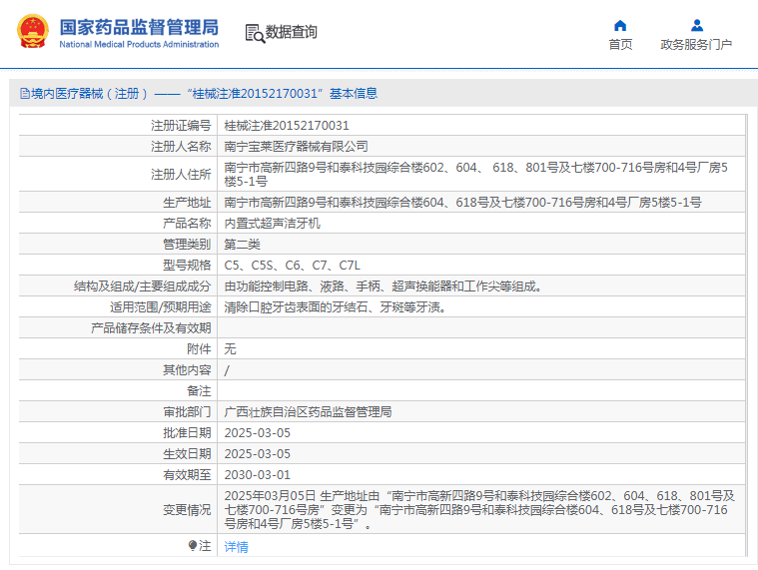
Task: Click the 生效日期 value 2025-03-05
Action: tap(258, 454)
